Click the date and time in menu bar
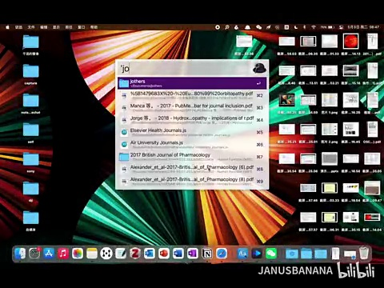384x288 pixels. pyautogui.click(x=363, y=27)
